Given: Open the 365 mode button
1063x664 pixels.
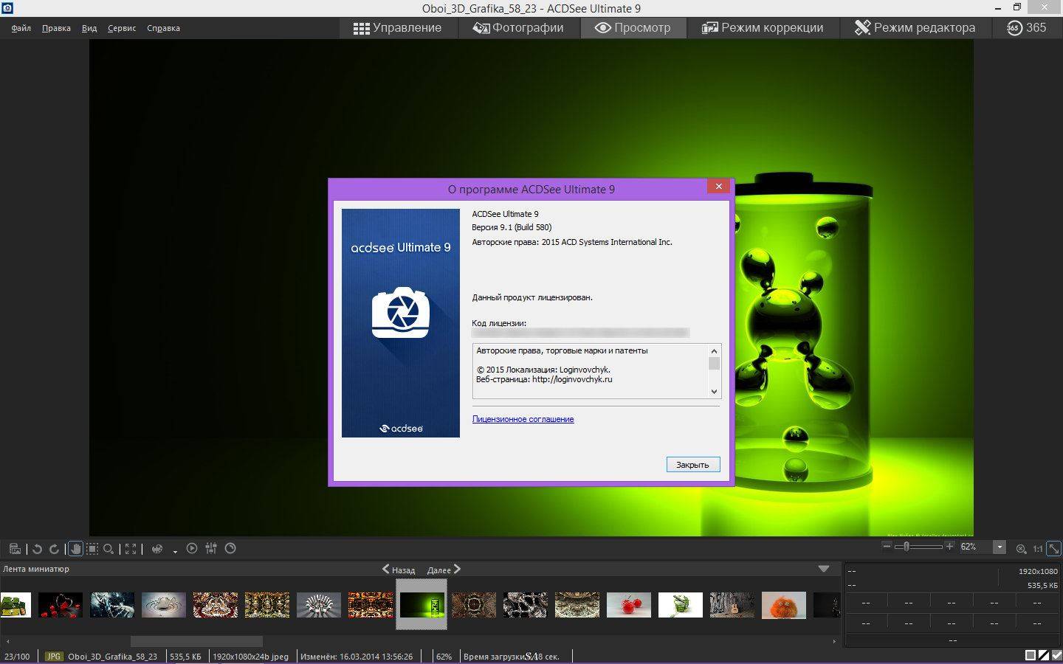Looking at the screenshot, I should click(x=1027, y=28).
